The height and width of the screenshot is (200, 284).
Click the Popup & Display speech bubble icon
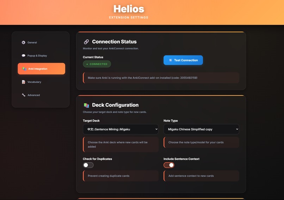click(x=24, y=55)
